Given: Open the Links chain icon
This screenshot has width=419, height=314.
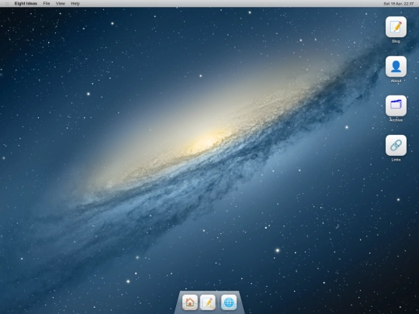Looking at the screenshot, I should [396, 145].
